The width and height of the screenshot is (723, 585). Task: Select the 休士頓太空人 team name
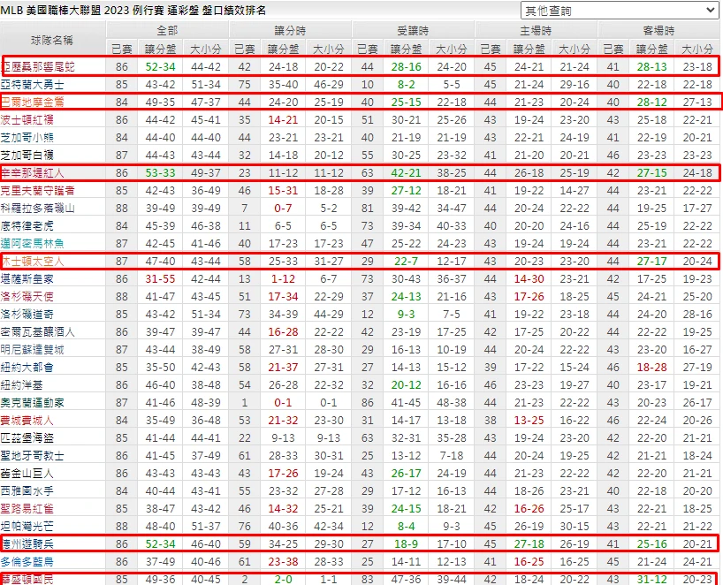[33, 262]
